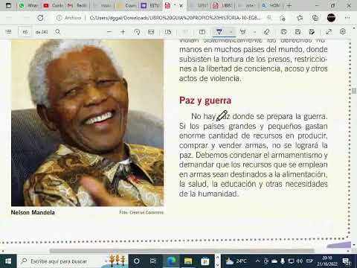Image resolution: width=357 pixels, height=268 pixels.
Task: Switch to the Gmail tab
Action: (x=77, y=5)
